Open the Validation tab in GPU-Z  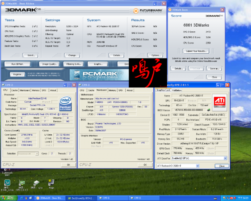[x=177, y=90]
